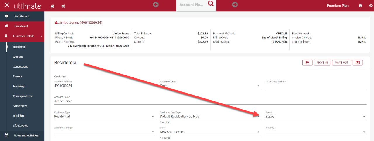
Task: Click the account search magnifier icon
Action: click(211, 3)
